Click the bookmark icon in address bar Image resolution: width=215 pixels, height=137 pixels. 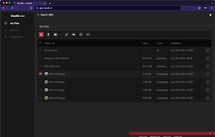coord(31,8)
